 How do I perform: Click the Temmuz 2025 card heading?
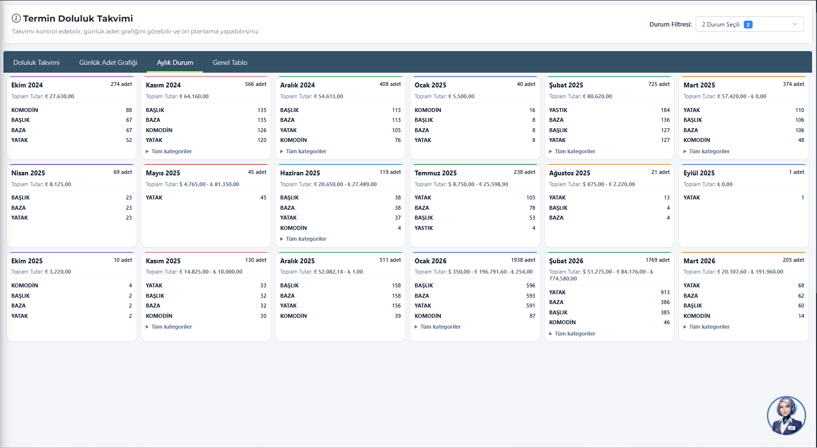[435, 173]
